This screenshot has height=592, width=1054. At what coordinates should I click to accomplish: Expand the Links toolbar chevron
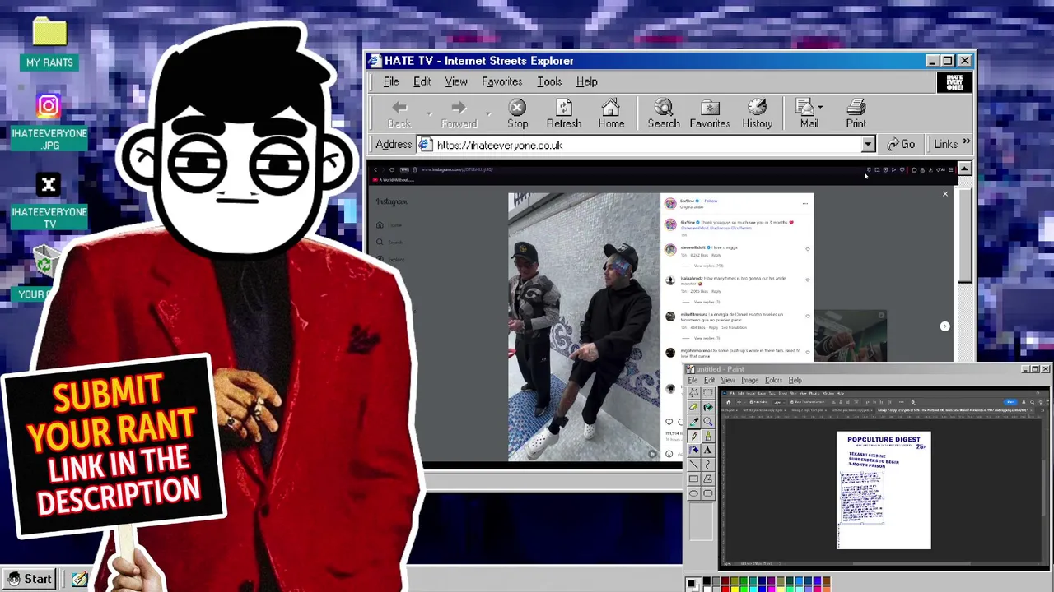pos(966,143)
